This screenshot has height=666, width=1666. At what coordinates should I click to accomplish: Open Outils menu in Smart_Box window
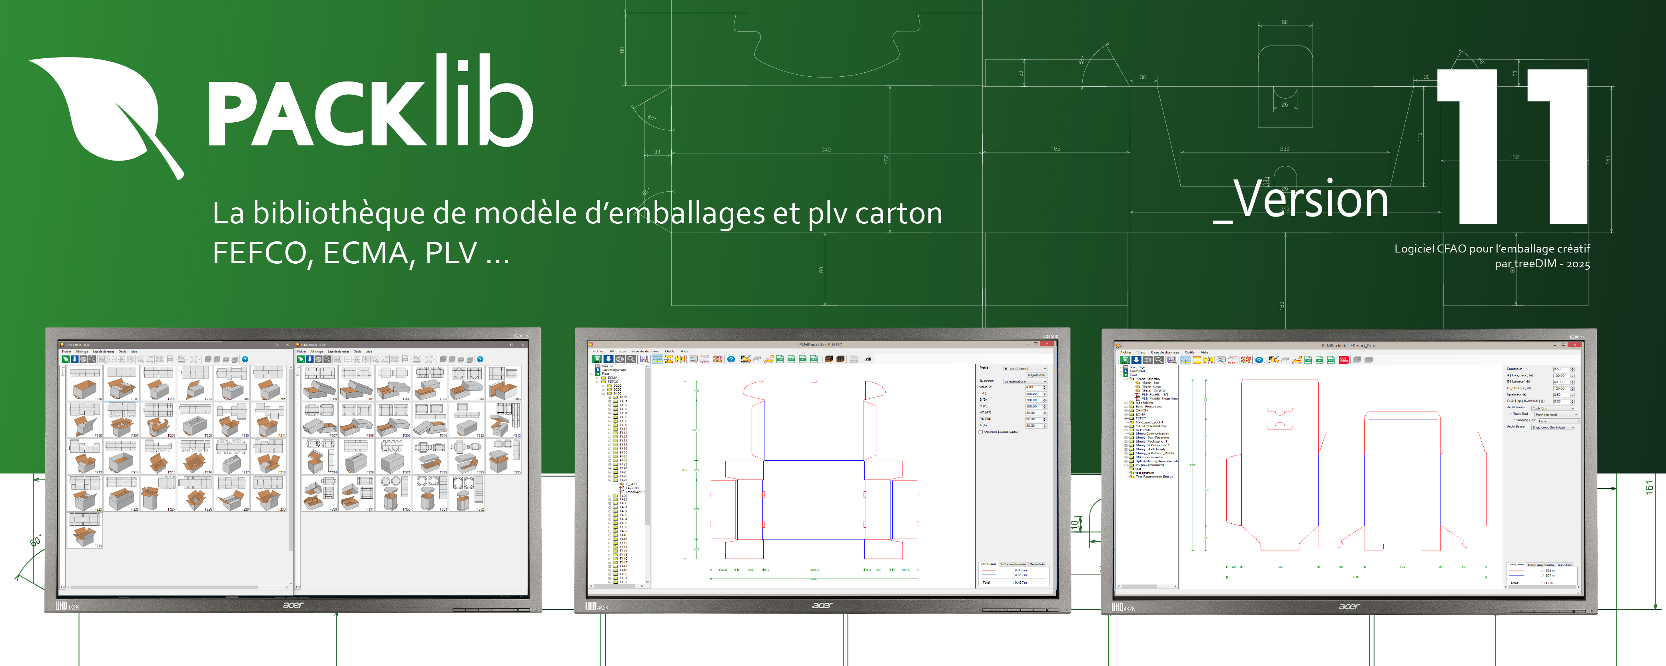1190,352
